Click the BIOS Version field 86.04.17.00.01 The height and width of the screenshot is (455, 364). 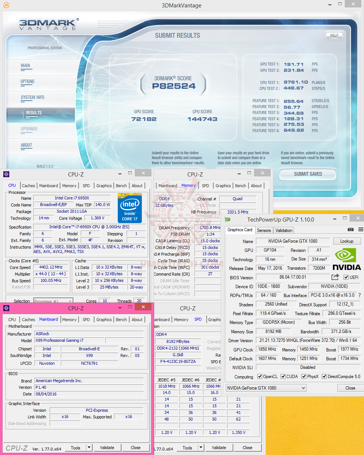[293, 277]
